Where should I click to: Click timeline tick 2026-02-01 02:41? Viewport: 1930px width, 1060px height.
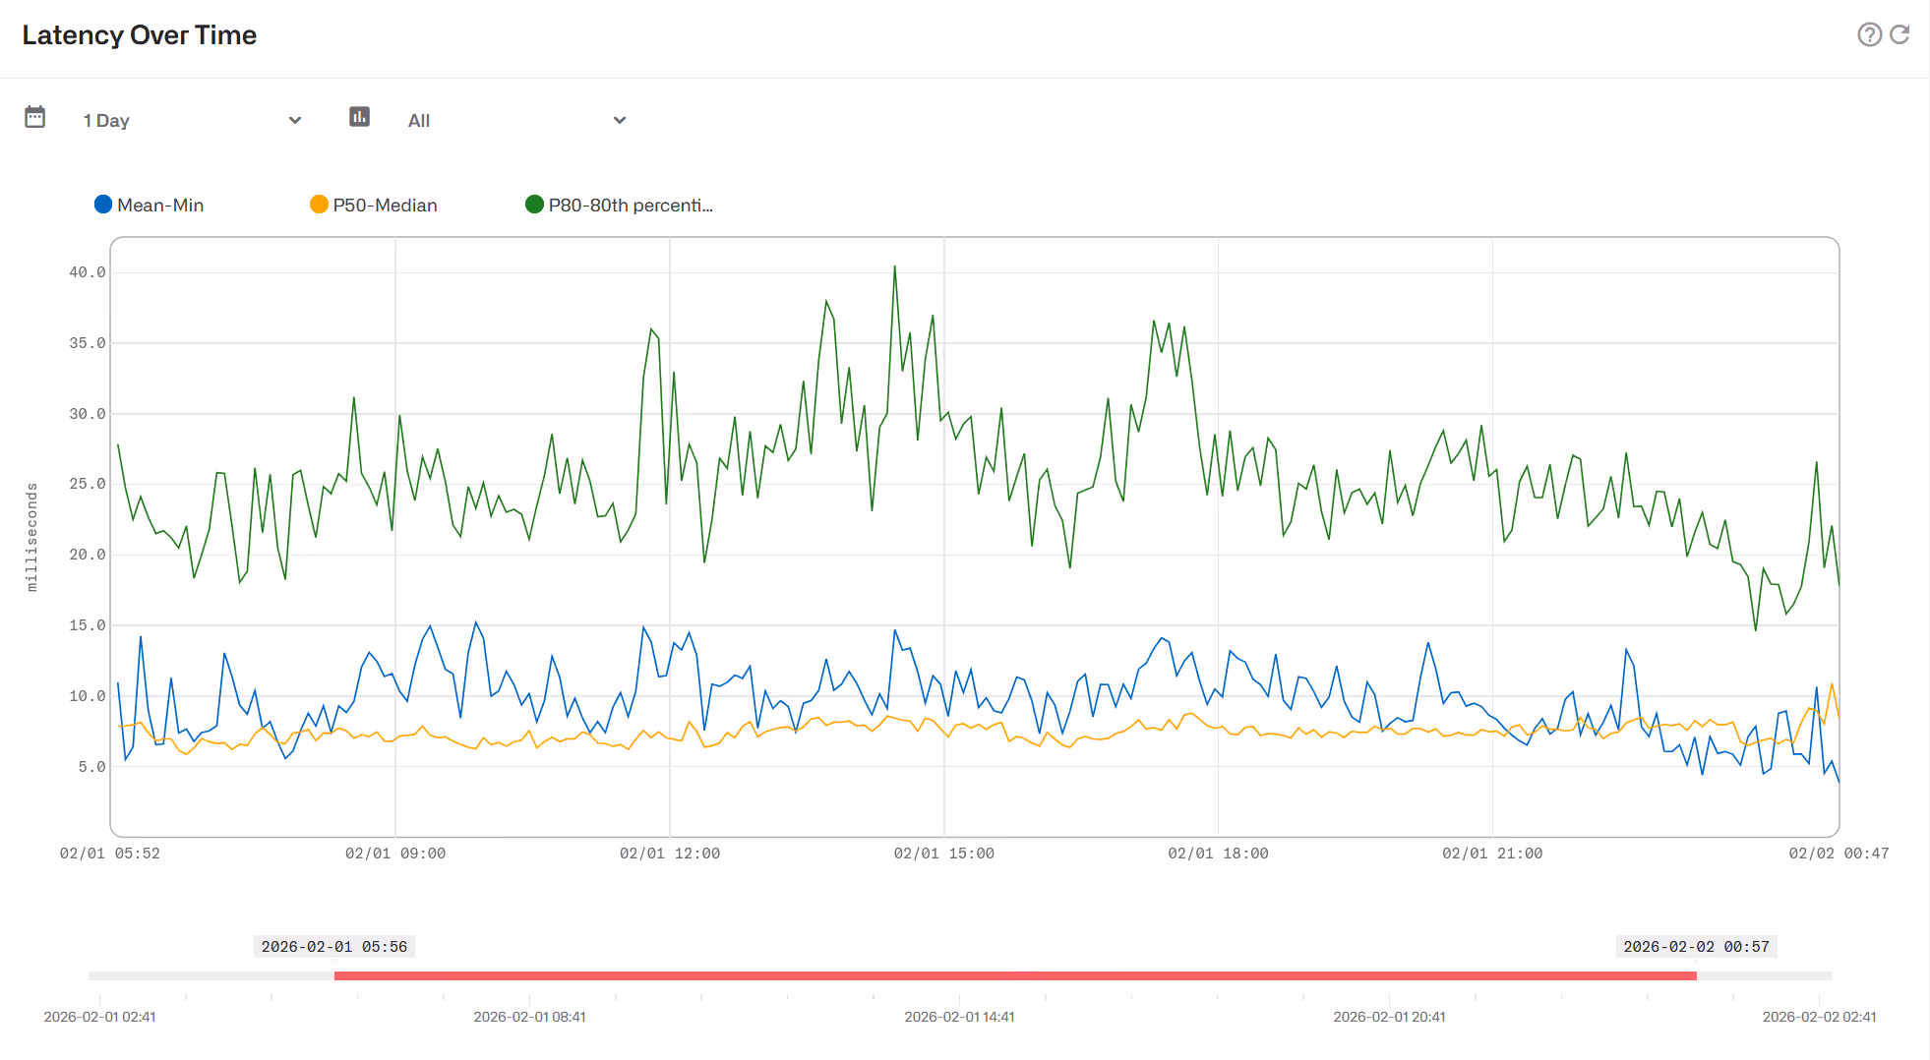[x=100, y=1017]
